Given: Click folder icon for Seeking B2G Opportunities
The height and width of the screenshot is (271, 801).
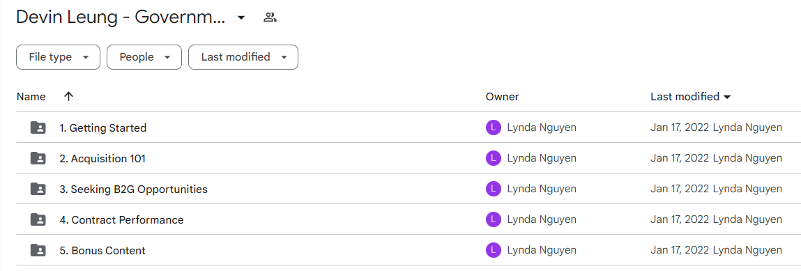Looking at the screenshot, I should 38,189.
